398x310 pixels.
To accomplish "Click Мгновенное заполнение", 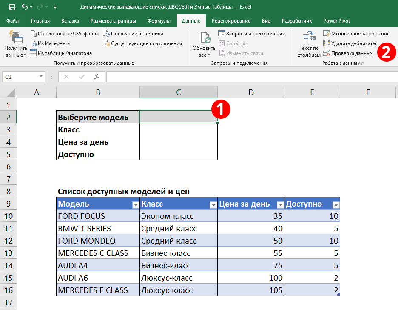I will (356, 34).
